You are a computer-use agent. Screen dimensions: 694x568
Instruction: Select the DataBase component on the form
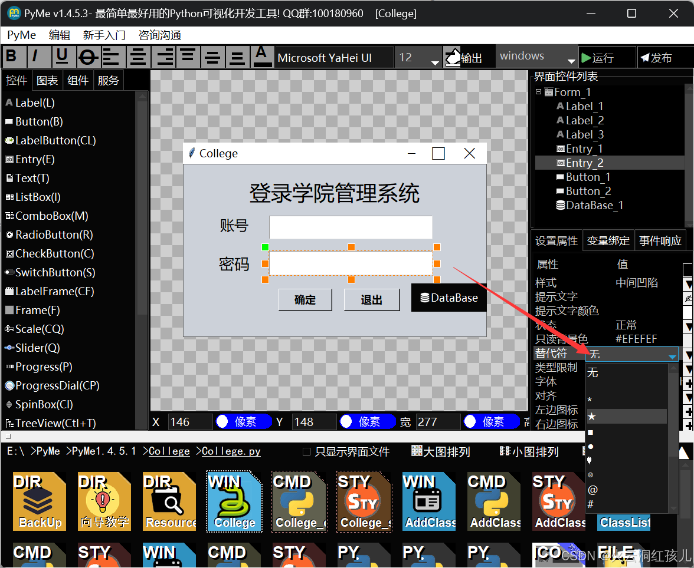pyautogui.click(x=449, y=298)
